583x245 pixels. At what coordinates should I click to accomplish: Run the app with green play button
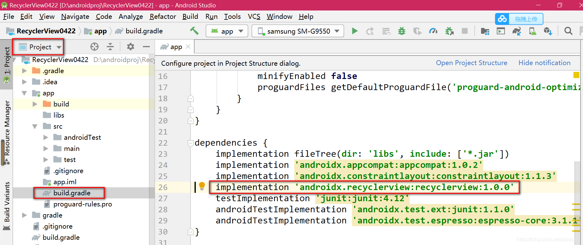click(x=355, y=31)
